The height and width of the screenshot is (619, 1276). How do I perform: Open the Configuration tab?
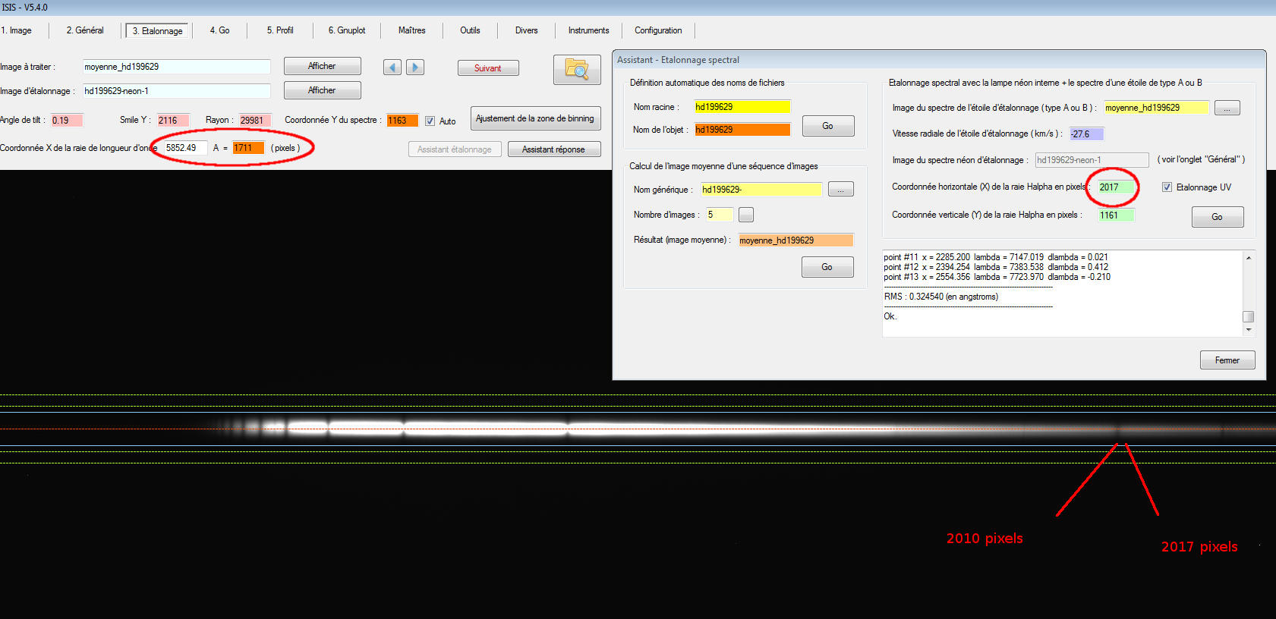click(658, 30)
